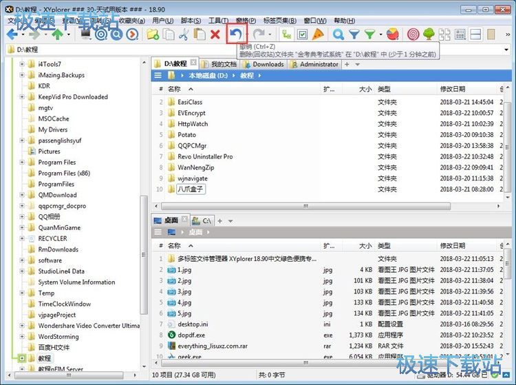The width and height of the screenshot is (516, 385).
Task: Click the top pane horizontal scrollbar
Action: coord(305,206)
